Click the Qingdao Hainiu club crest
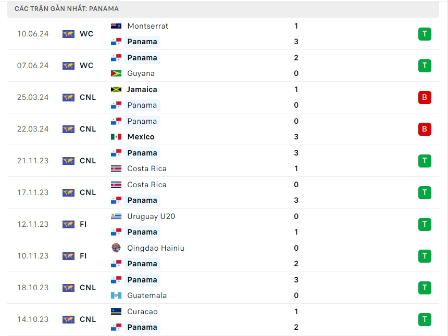This screenshot has width=448, height=336. (116, 248)
